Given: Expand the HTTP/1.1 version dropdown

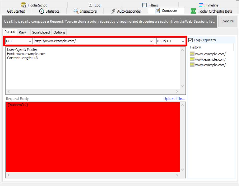Looking at the screenshot, I should pos(183,41).
